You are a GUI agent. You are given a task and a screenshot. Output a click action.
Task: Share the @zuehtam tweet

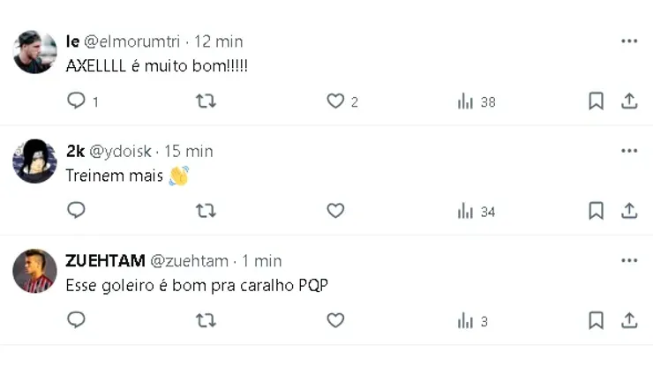629,320
